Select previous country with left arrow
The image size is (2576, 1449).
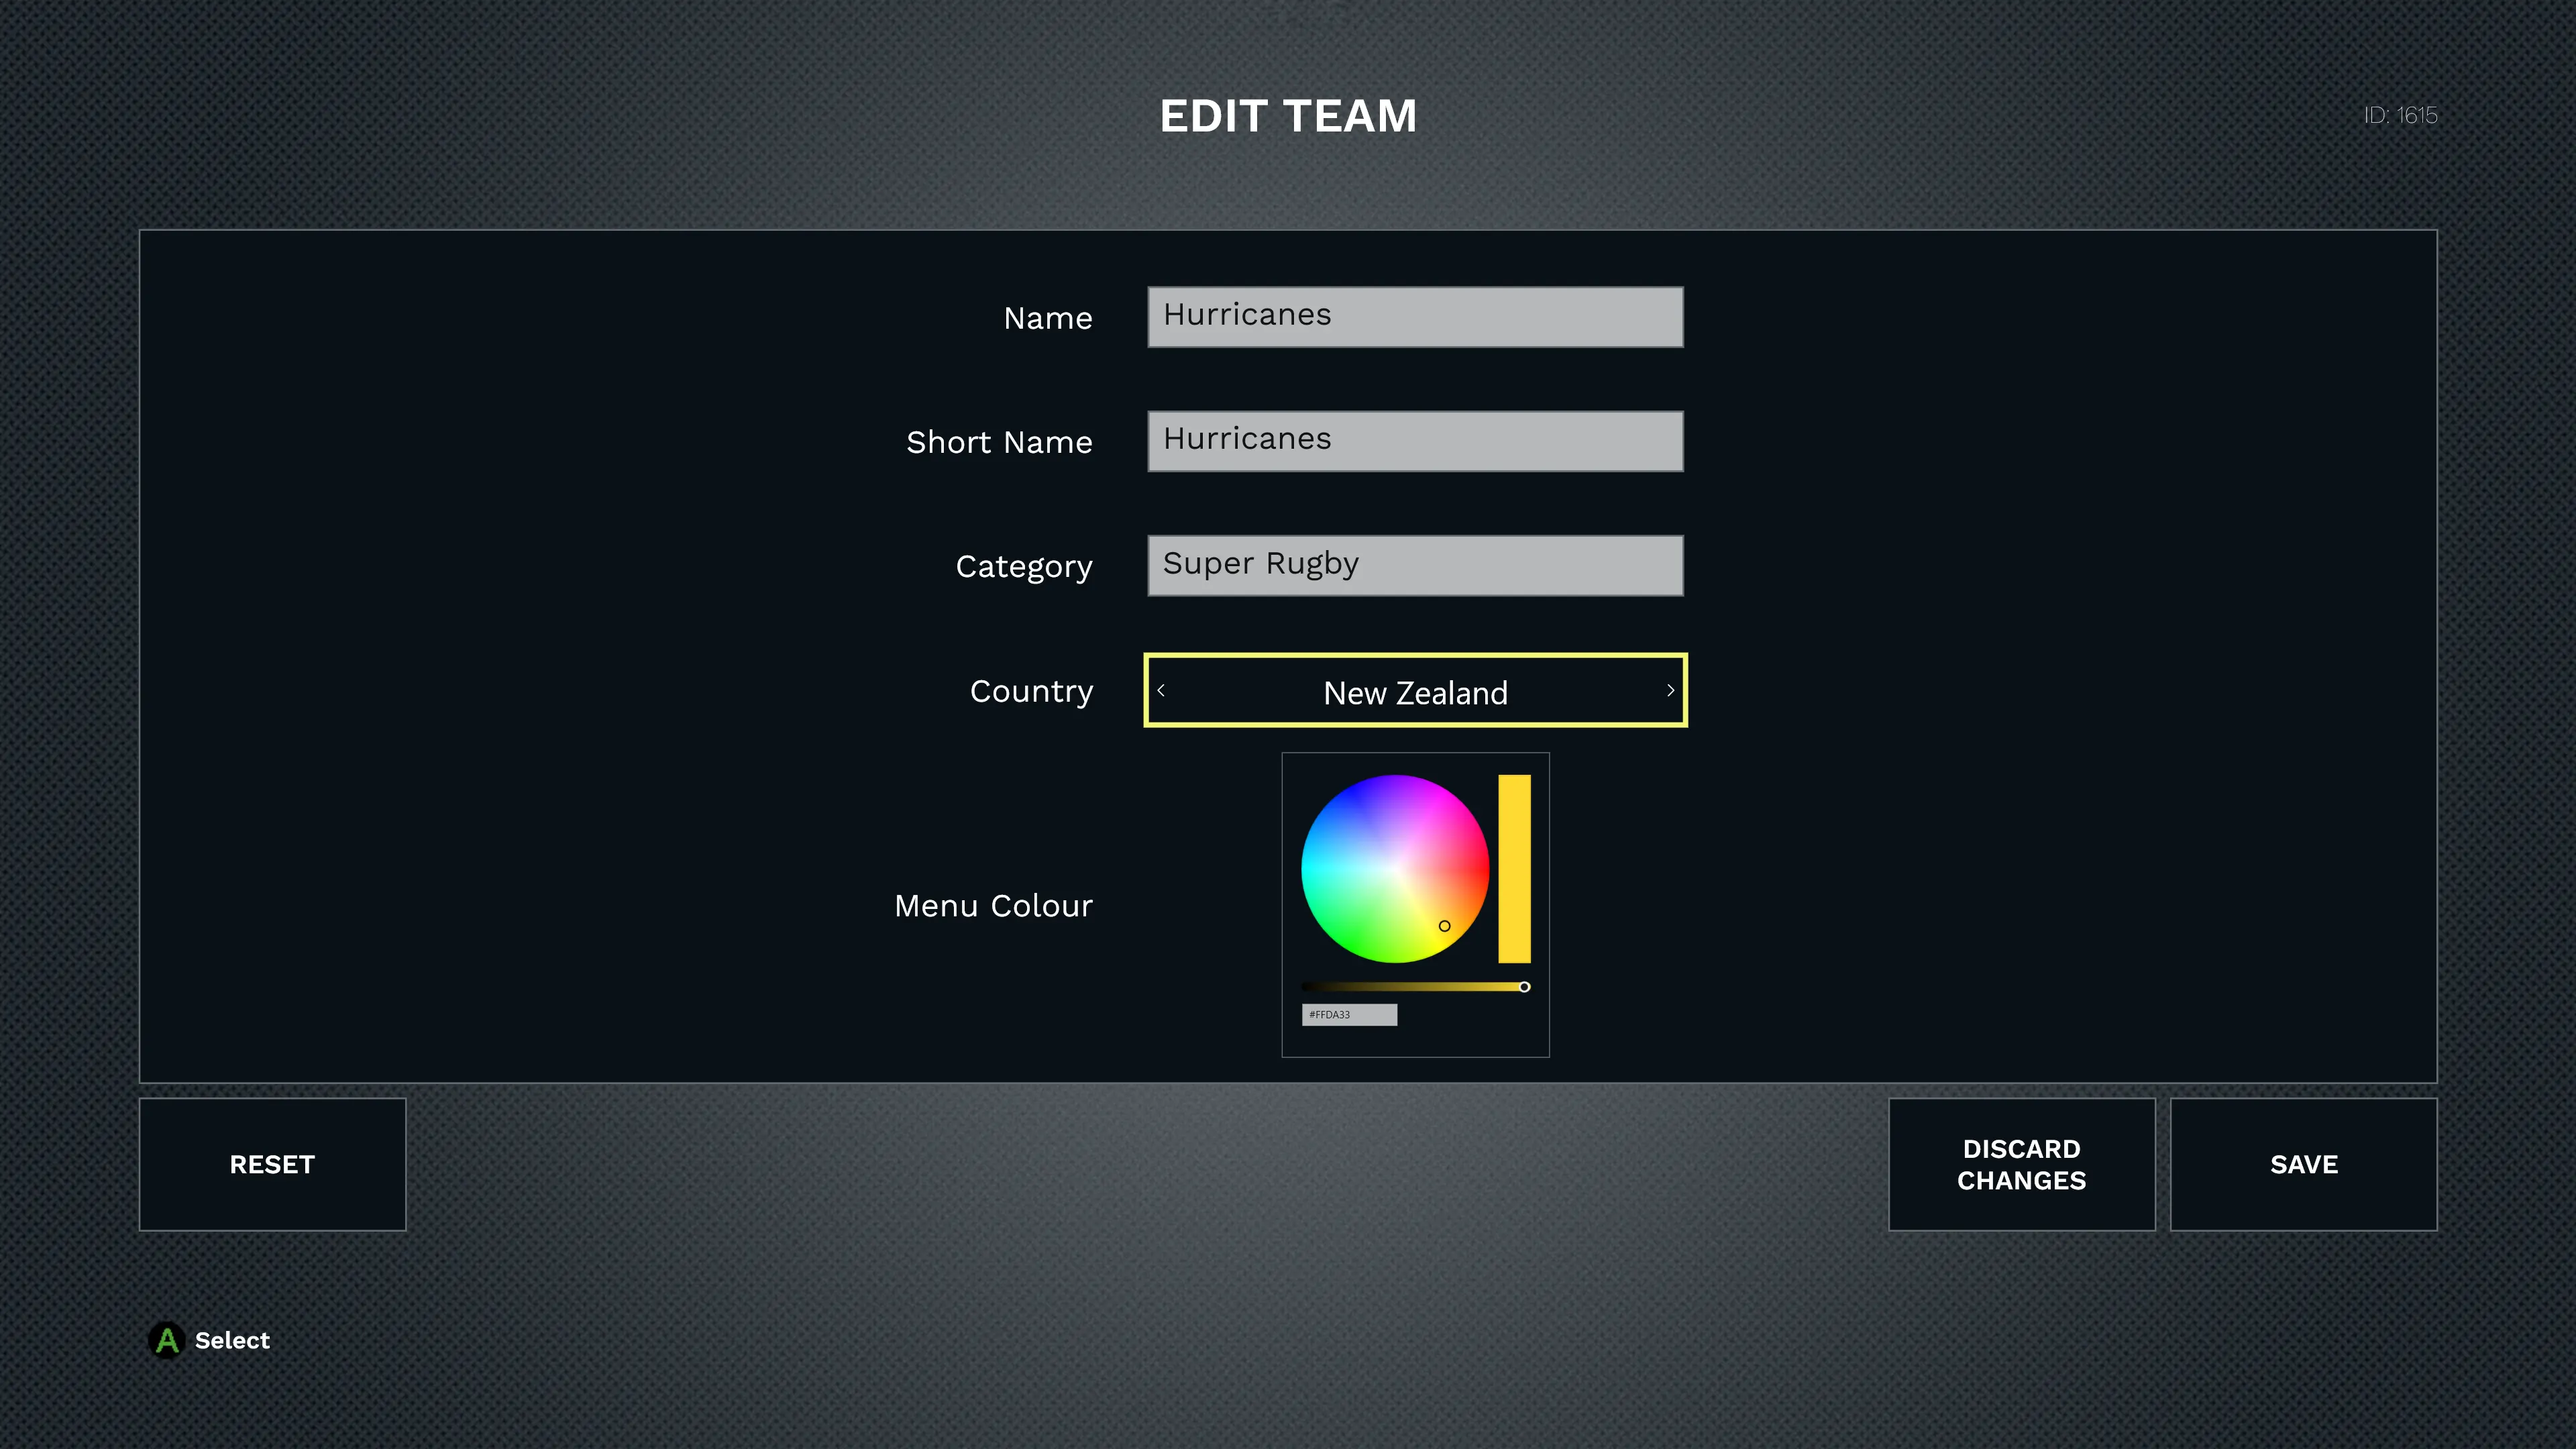(x=1161, y=690)
